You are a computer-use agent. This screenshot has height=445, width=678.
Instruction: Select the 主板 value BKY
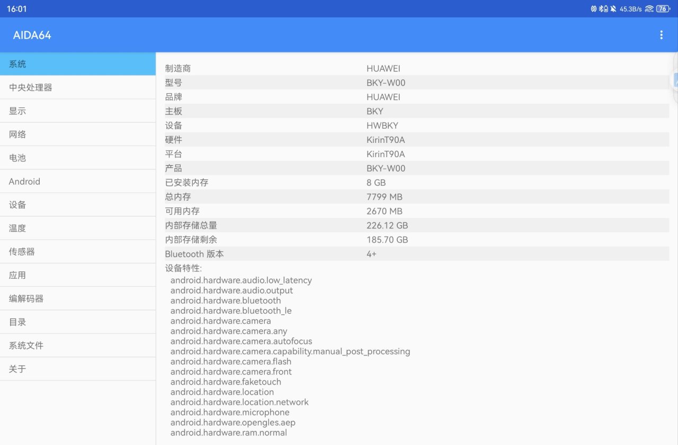coord(375,111)
